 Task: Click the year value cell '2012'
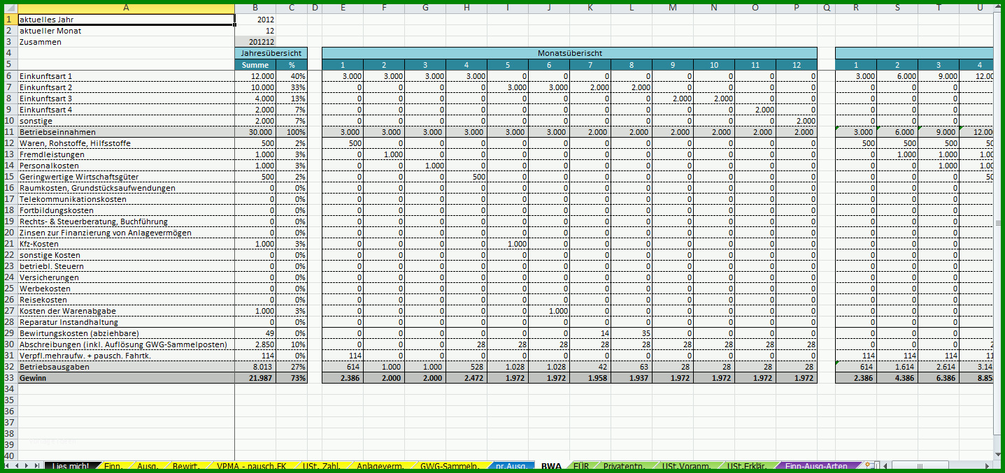[x=255, y=20]
